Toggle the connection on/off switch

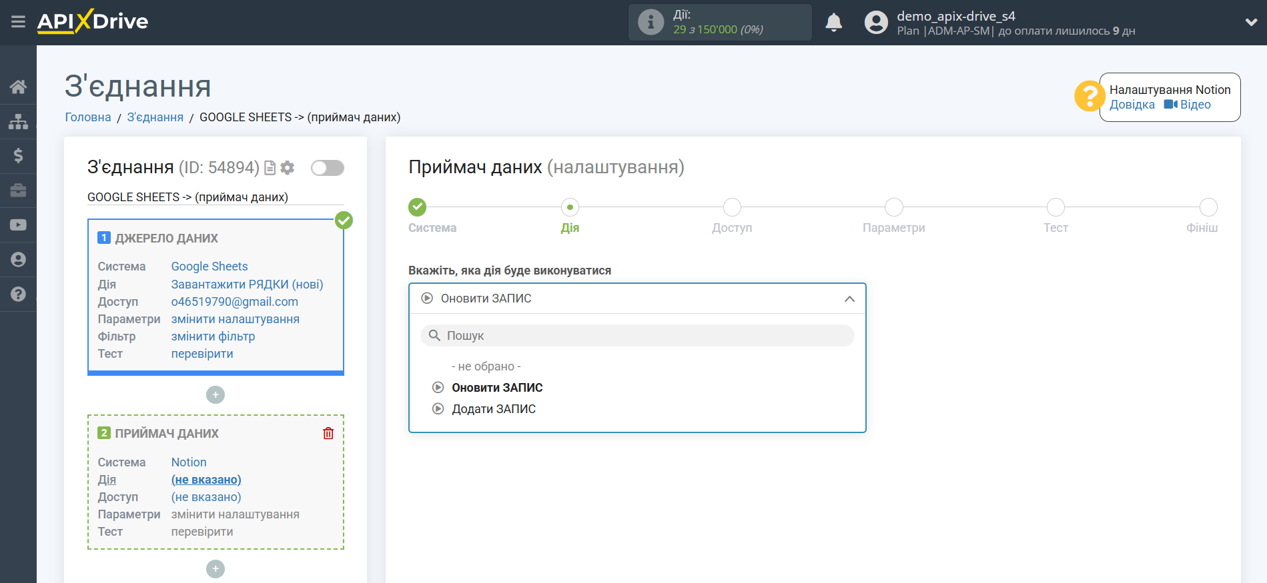coord(328,168)
